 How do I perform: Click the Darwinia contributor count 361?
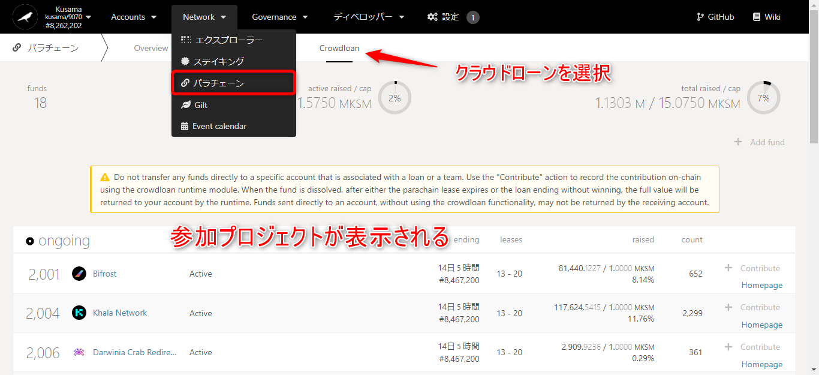tap(695, 352)
